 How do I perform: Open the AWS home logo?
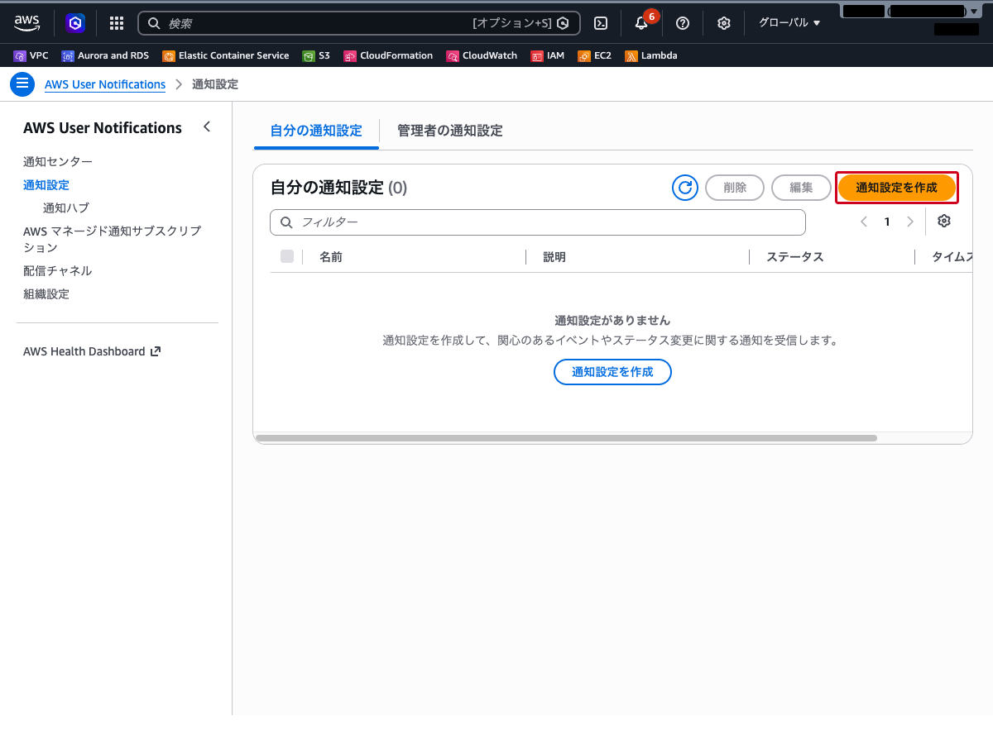[x=26, y=23]
